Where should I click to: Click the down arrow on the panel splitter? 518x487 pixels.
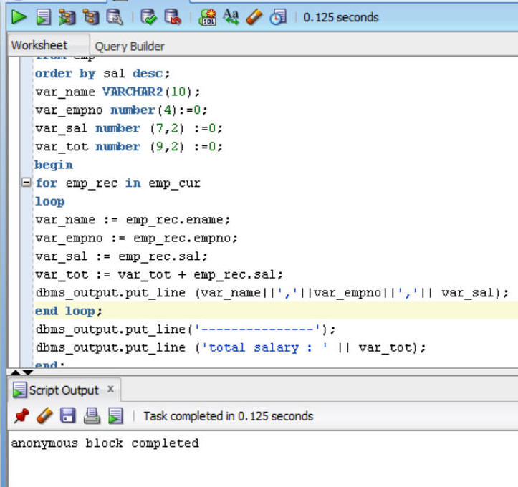point(28,372)
